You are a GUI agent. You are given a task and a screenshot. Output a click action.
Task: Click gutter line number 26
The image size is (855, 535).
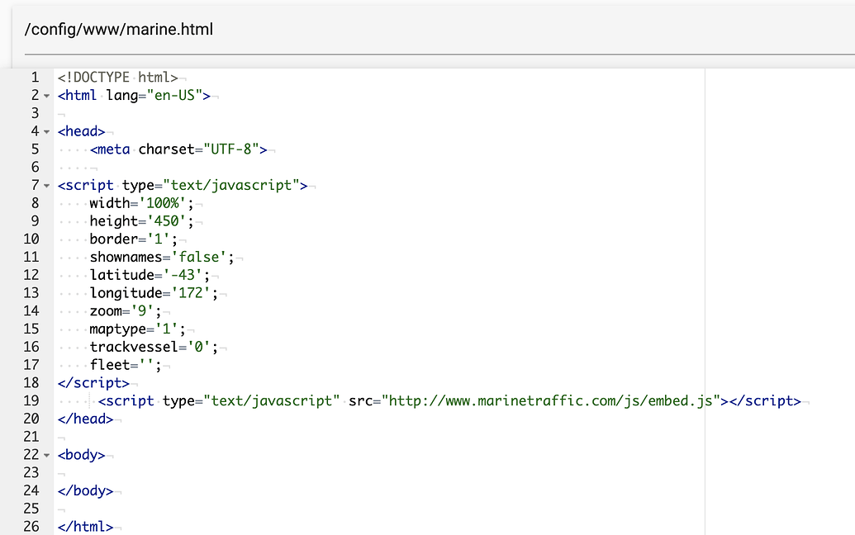[31, 527]
